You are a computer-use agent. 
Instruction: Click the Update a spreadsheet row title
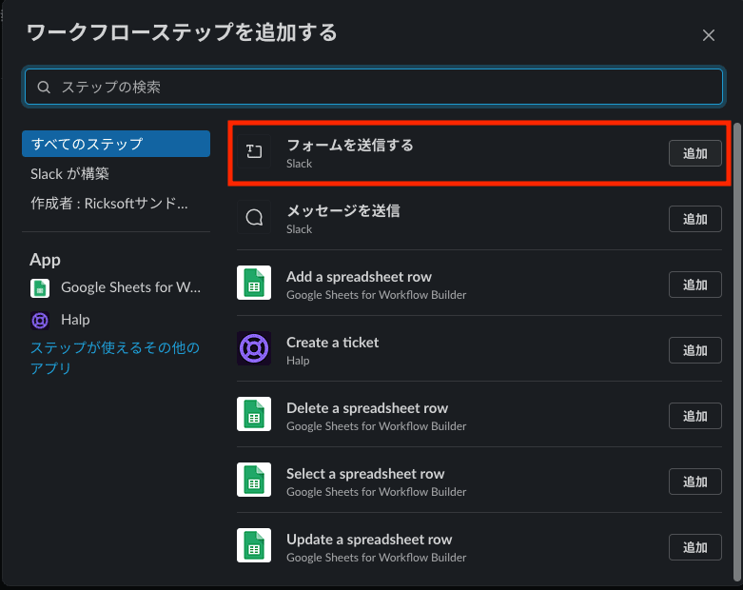click(369, 540)
